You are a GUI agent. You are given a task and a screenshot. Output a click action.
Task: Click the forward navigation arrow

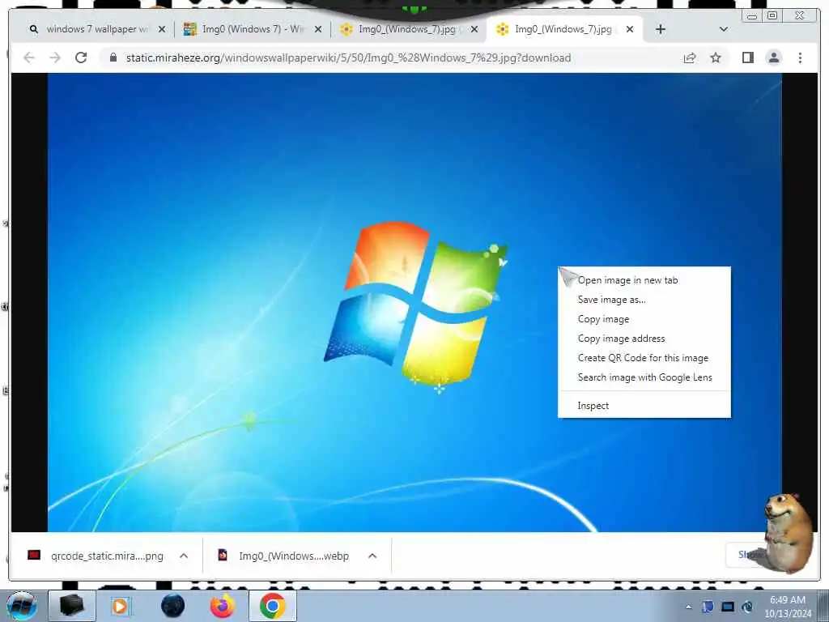[55, 58]
